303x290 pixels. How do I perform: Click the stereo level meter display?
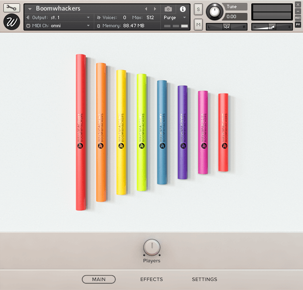[272, 12]
